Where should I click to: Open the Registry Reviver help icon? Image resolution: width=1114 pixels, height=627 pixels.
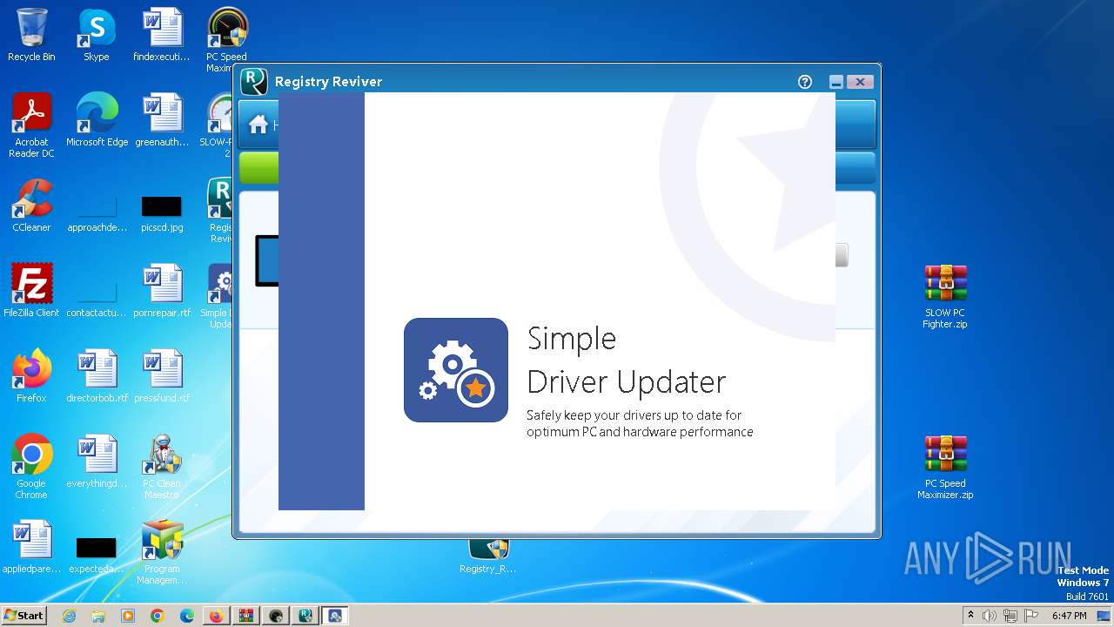(x=805, y=82)
